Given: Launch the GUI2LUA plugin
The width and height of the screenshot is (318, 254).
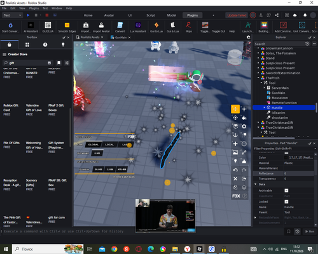Looking at the screenshot, I should point(48,27).
